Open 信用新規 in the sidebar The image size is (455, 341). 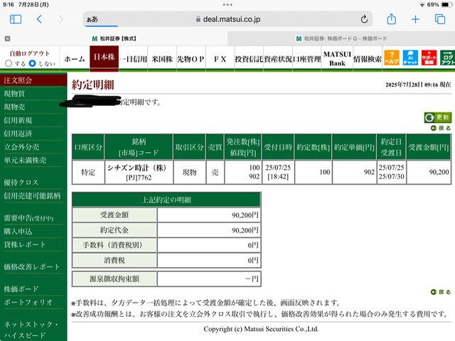pyautogui.click(x=18, y=120)
